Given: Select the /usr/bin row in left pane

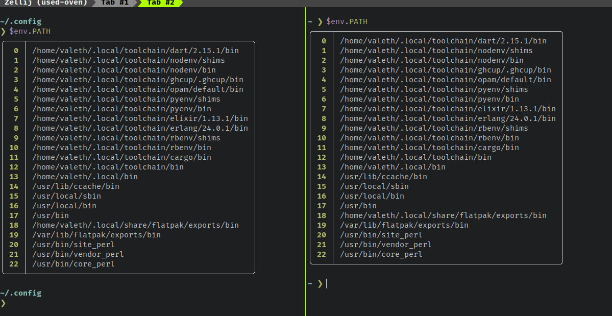Looking at the screenshot, I should (x=51, y=215).
